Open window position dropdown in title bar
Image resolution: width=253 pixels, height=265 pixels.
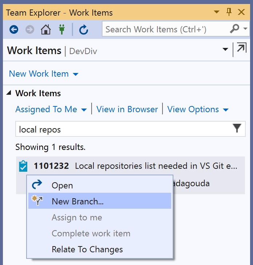coord(217,12)
